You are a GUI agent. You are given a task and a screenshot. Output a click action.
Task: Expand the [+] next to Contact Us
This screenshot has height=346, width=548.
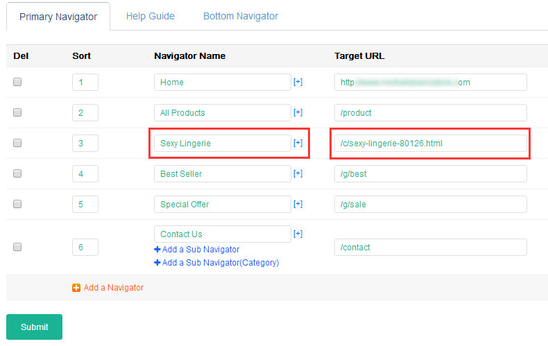pos(298,234)
